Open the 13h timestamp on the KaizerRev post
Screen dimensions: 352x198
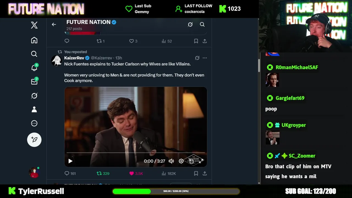(x=119, y=58)
